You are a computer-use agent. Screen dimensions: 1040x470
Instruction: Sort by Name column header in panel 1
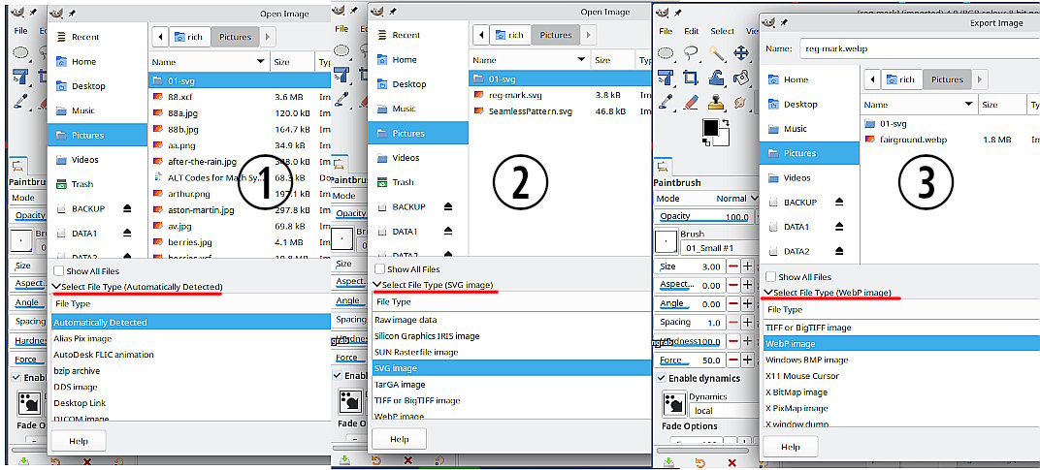pos(209,62)
